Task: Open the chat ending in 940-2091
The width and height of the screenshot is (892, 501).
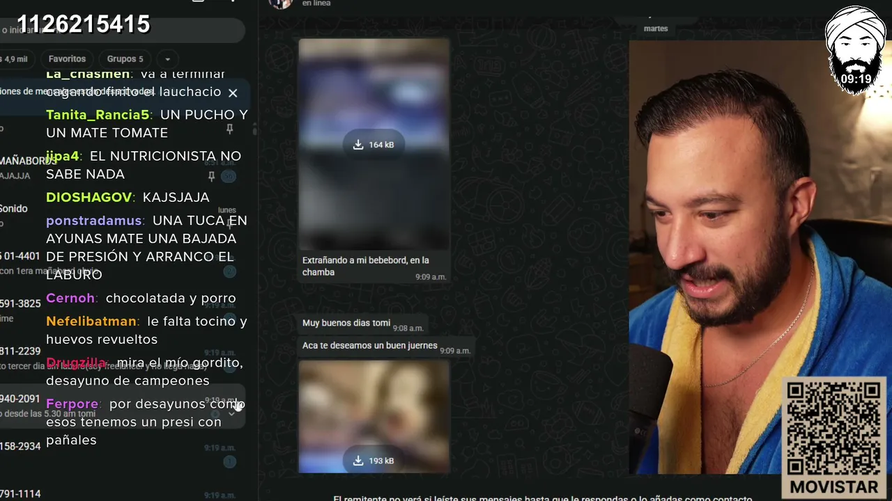Action: point(122,406)
